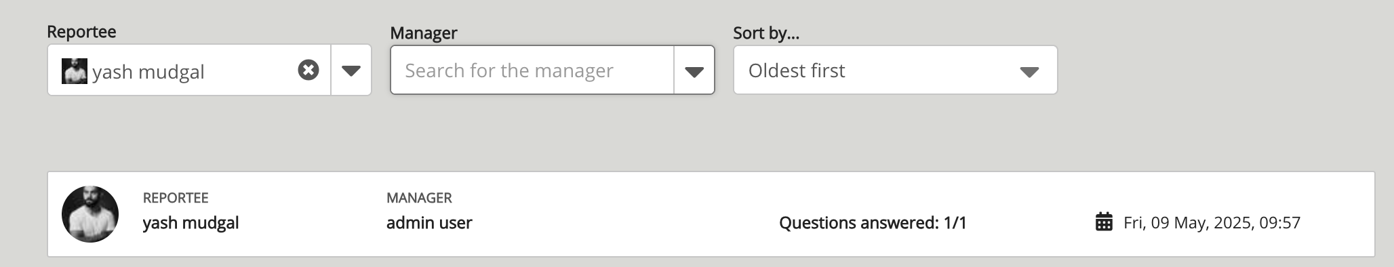Click the small avatar inside the Reportee field
Screen dimensions: 1394x267
(x=75, y=71)
